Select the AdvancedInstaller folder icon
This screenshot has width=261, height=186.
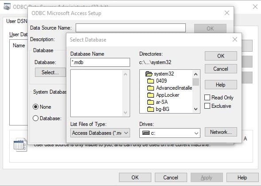coord(151,88)
